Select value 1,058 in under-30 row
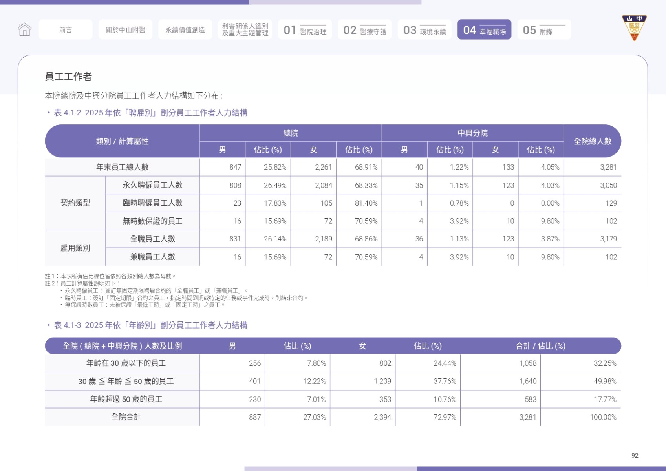Image resolution: width=666 pixels, height=471 pixels. point(528,363)
